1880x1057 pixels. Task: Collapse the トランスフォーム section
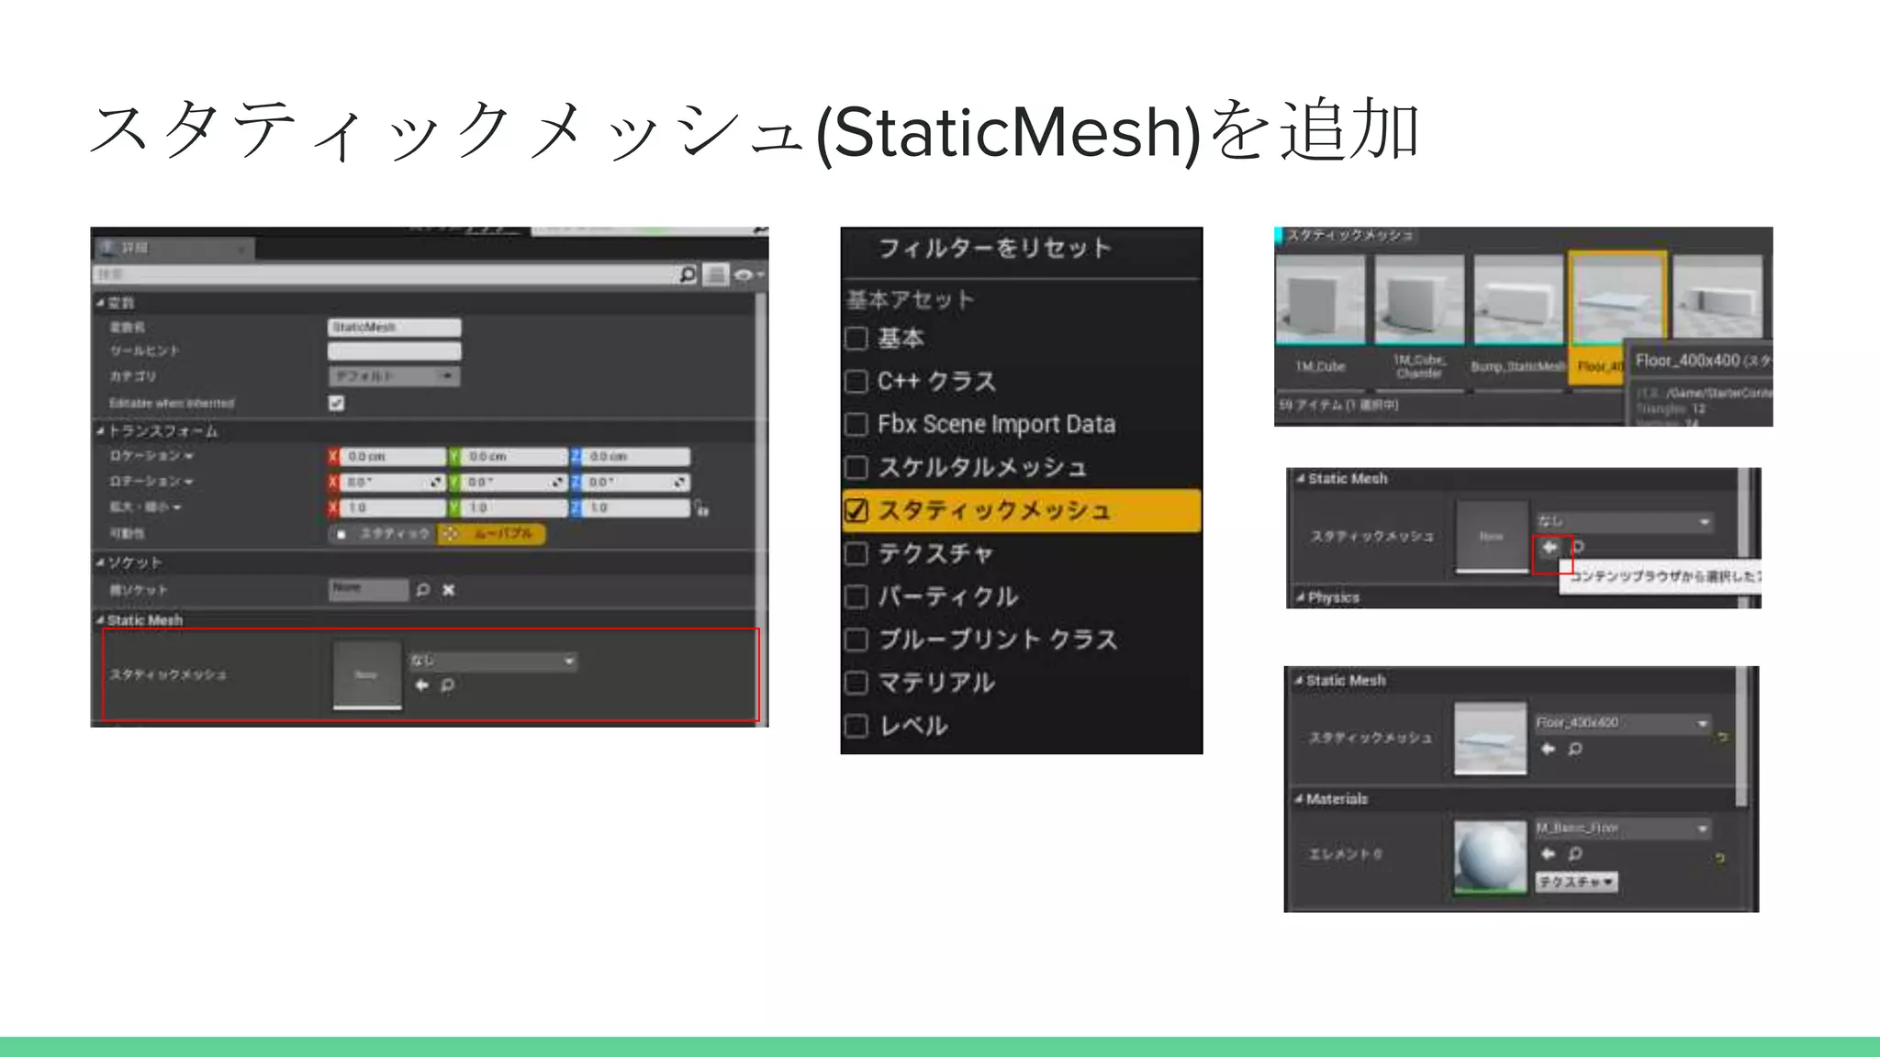tap(101, 431)
